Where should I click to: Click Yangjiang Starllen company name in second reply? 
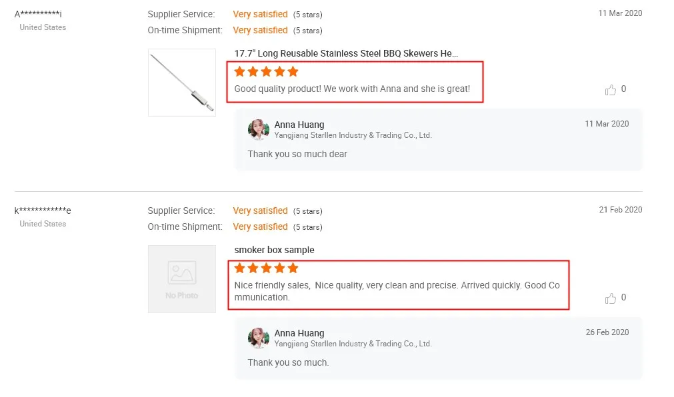[x=353, y=344]
